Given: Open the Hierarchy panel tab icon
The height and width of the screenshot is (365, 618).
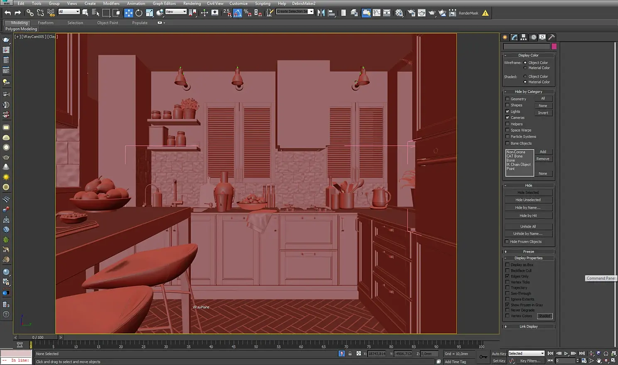Looking at the screenshot, I should [524, 37].
